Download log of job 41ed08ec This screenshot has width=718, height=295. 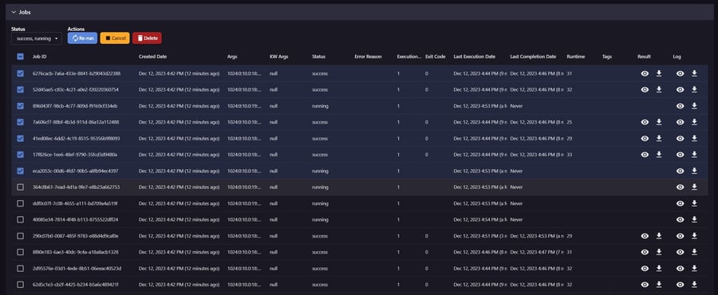point(694,138)
